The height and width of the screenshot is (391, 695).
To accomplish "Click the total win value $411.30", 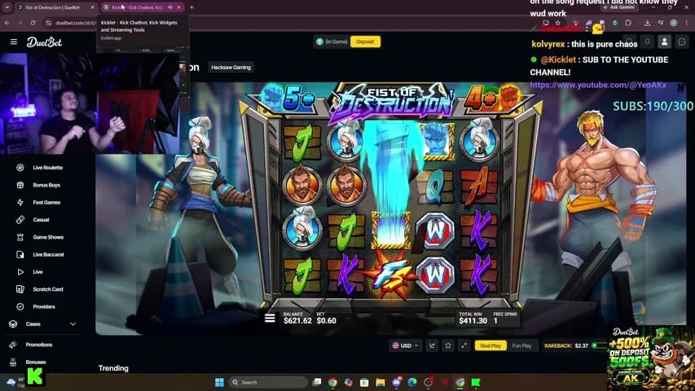I will pos(473,320).
